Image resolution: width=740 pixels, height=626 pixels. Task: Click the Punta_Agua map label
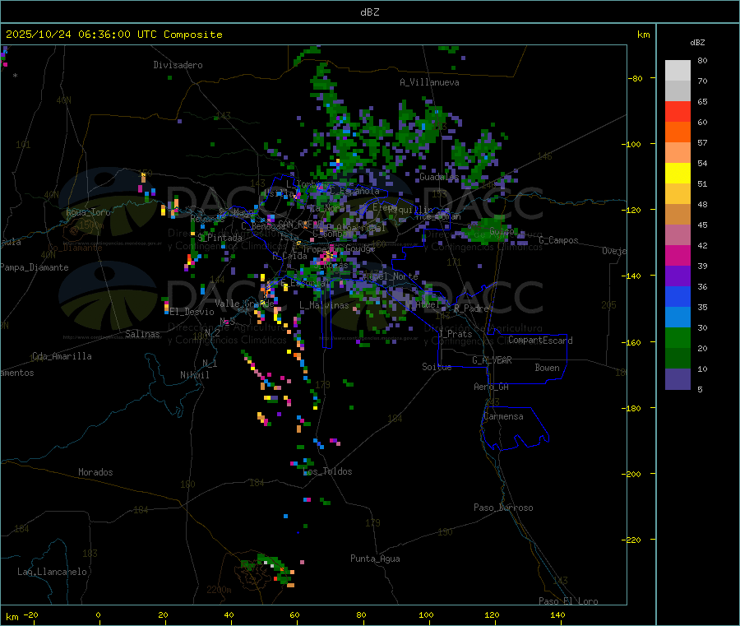tap(375, 559)
